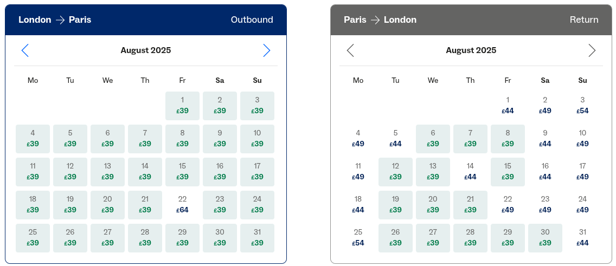Click next month arrow in return calendar
616x266 pixels.
click(x=592, y=50)
